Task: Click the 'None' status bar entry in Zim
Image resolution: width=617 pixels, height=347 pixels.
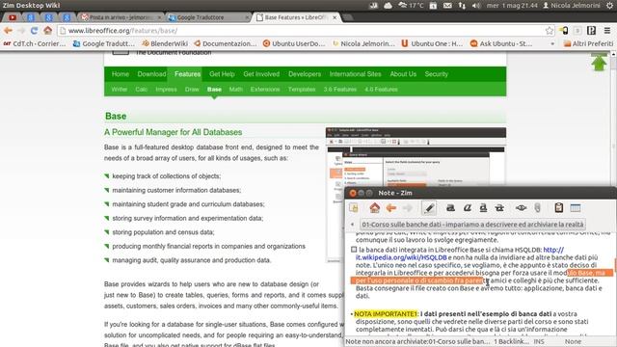Action: click(x=573, y=341)
